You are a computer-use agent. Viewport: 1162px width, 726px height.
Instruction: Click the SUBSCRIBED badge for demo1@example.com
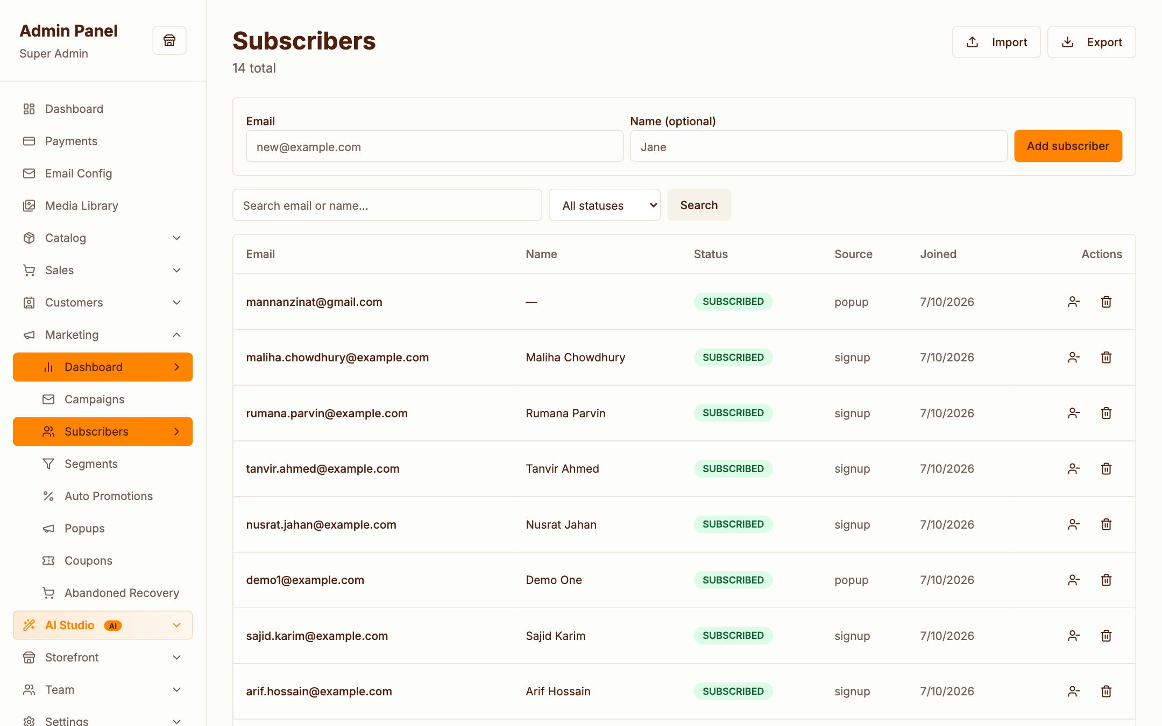pos(733,580)
